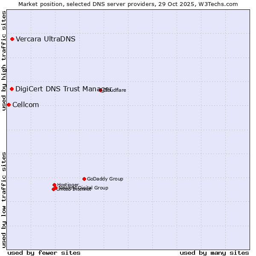
Task: Select the GoDaddy Group red marker
Action: (84, 179)
